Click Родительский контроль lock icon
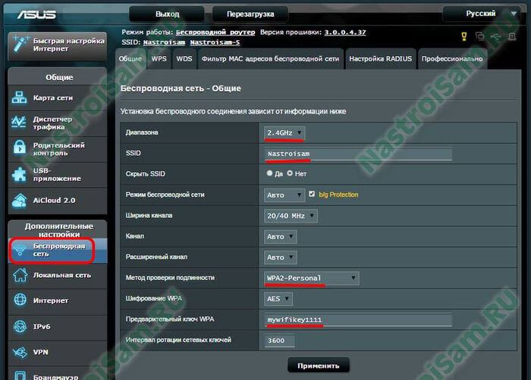Image resolution: width=531 pixels, height=380 pixels. pos(19,149)
